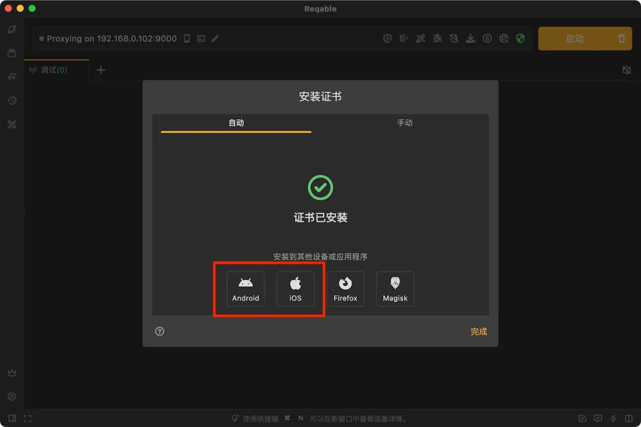Click the 证书已安装 status text
This screenshot has height=427, width=641.
320,218
